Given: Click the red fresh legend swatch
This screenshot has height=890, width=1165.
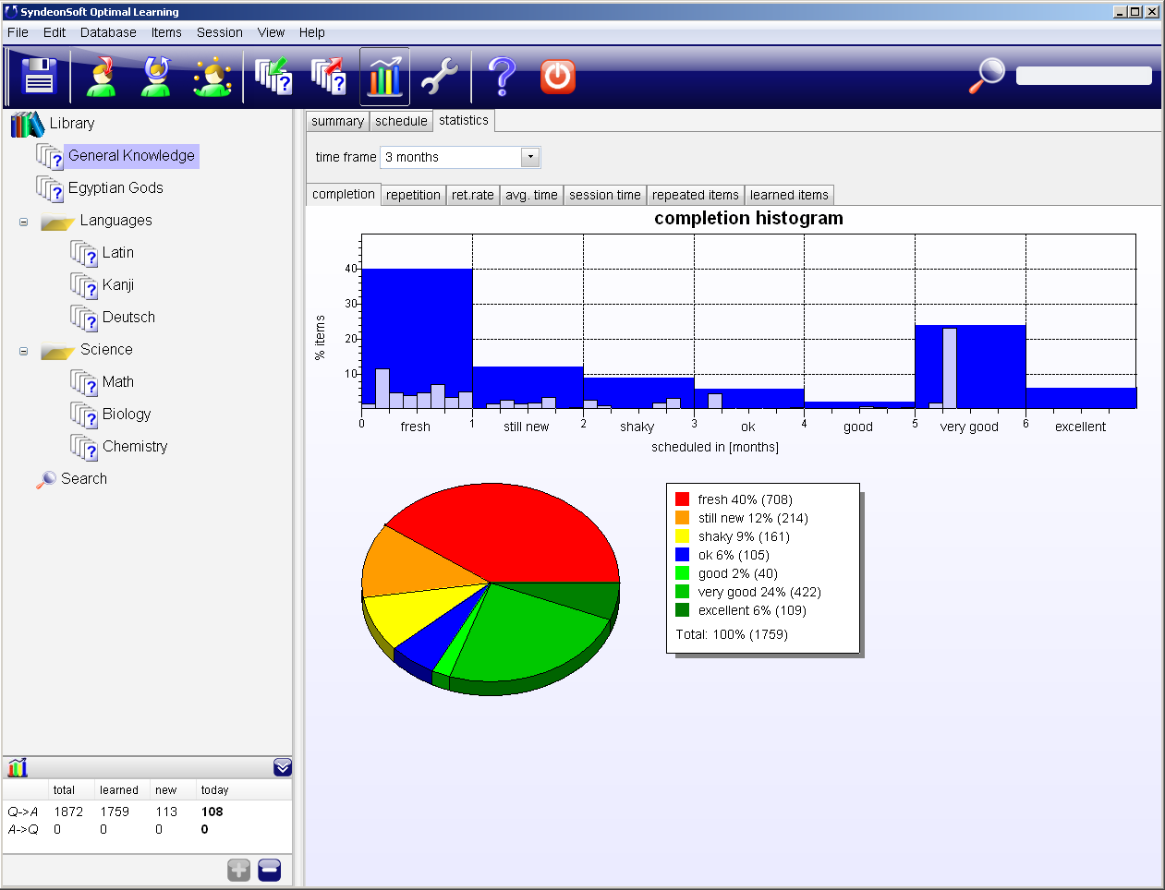Looking at the screenshot, I should (x=683, y=499).
